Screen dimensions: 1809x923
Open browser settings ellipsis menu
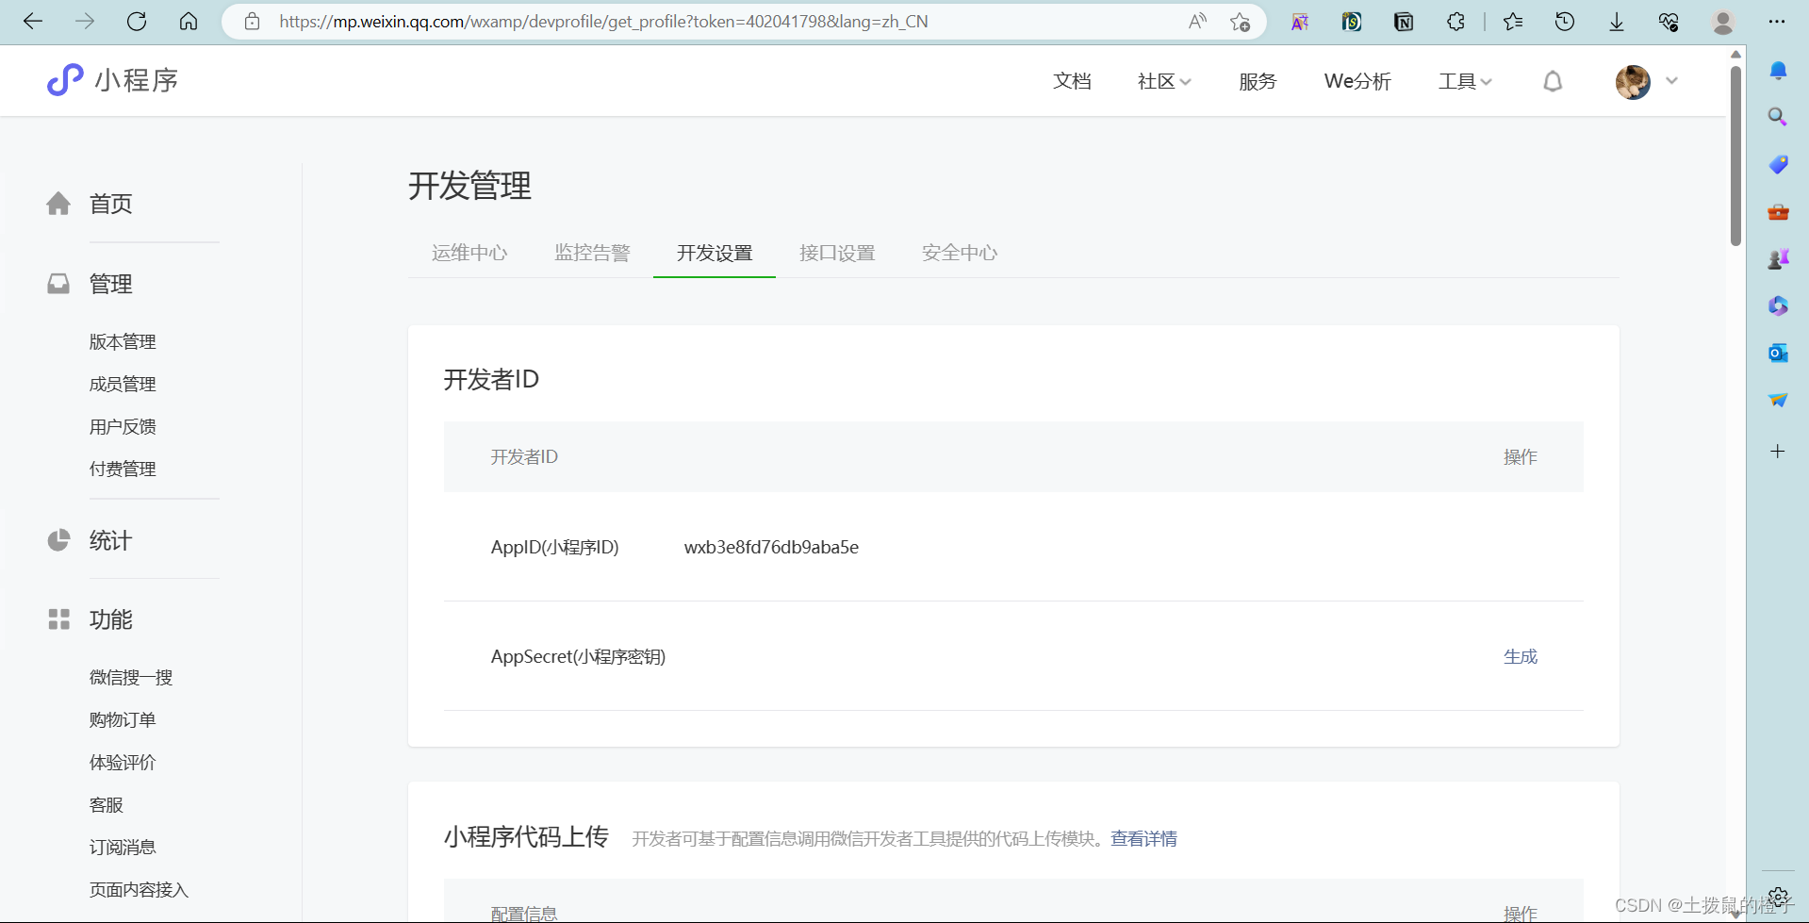(1777, 21)
